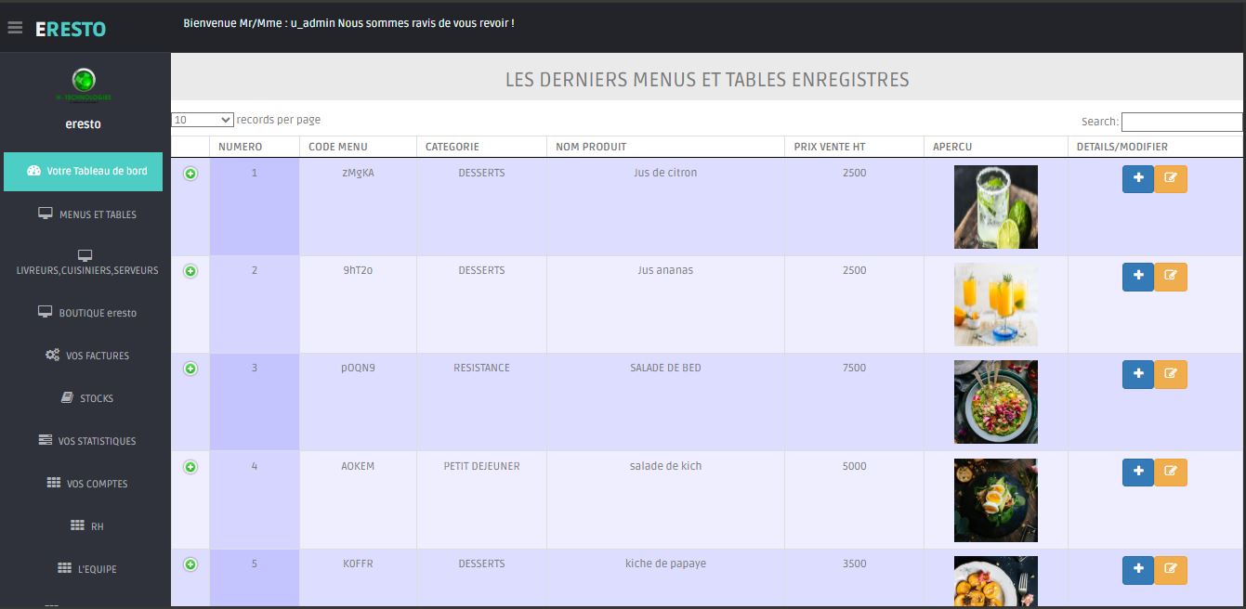The image size is (1246, 609).
Task: Open the STOCKS page
Action: coord(87,398)
